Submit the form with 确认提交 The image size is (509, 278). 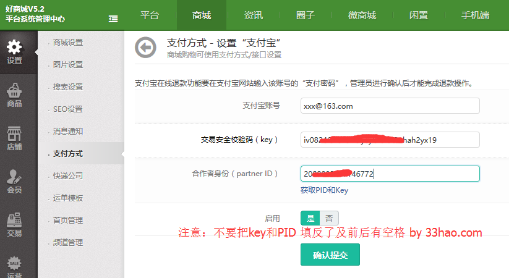point(330,255)
